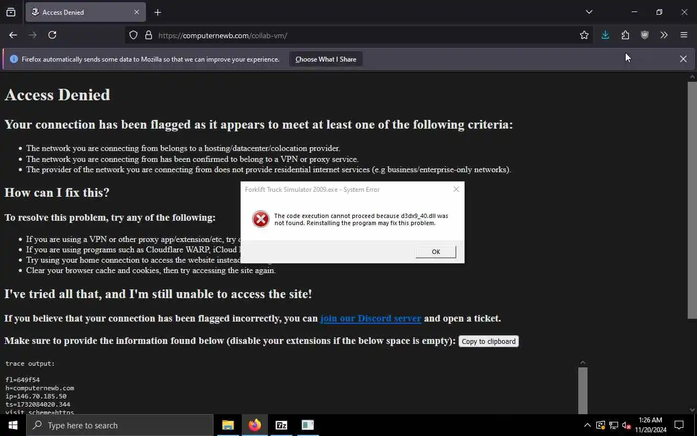Click the trace output: label
The width and height of the screenshot is (697, 436).
(30, 364)
